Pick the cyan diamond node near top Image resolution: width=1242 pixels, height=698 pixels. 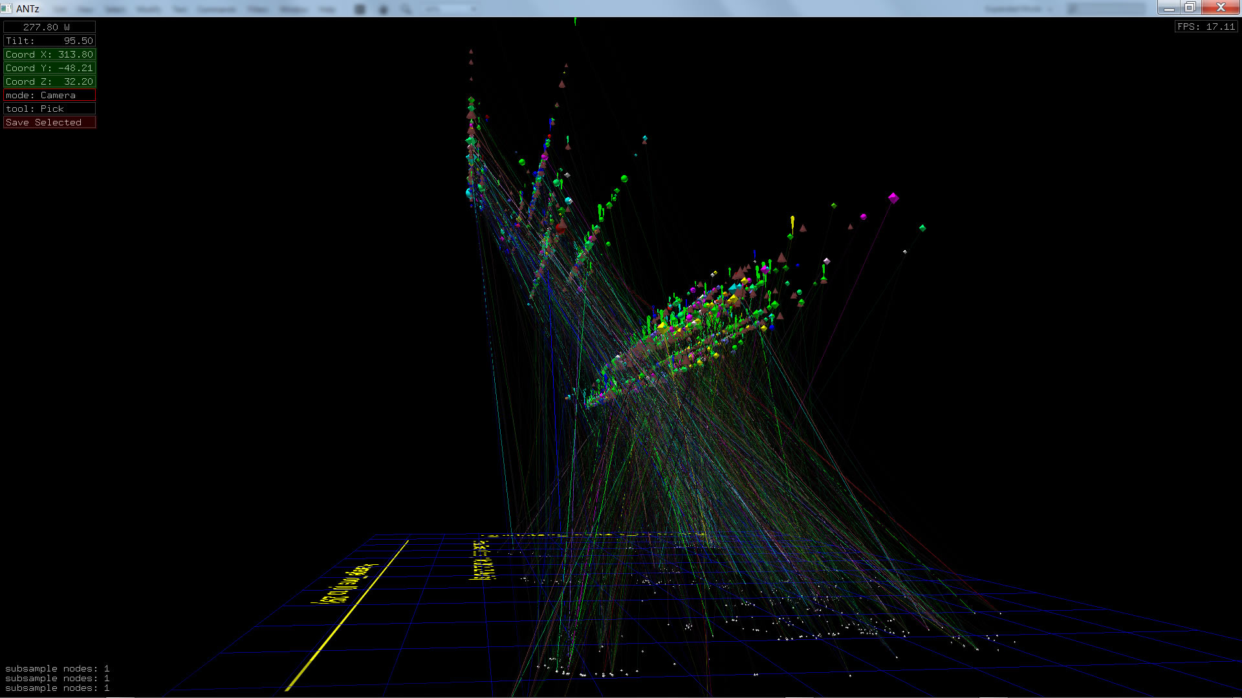tap(645, 139)
